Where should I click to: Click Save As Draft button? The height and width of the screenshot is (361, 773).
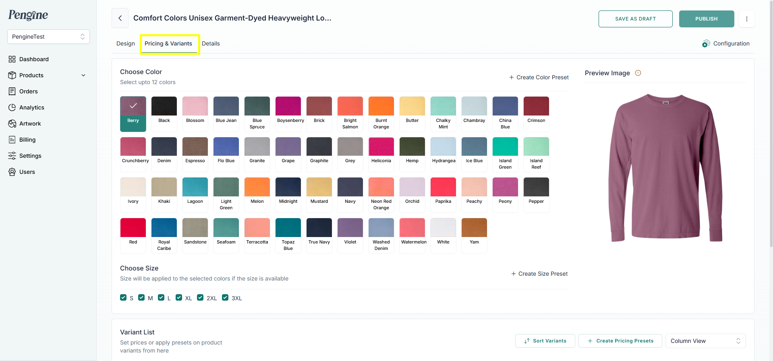pos(635,19)
